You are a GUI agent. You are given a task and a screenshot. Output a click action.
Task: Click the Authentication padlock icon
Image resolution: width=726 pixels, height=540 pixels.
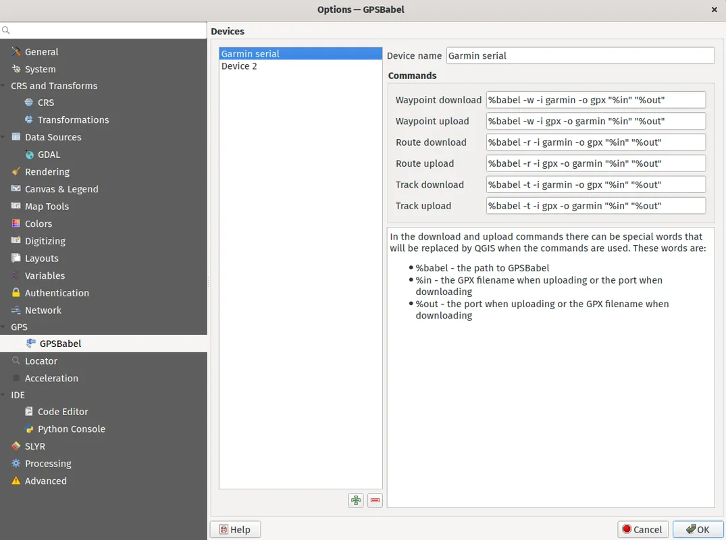tap(16, 293)
